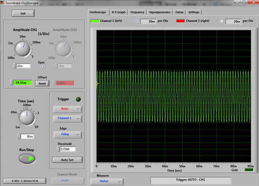Click the CH1 amplitude stepper arrows
This screenshot has width=259, height=186.
(14, 66)
